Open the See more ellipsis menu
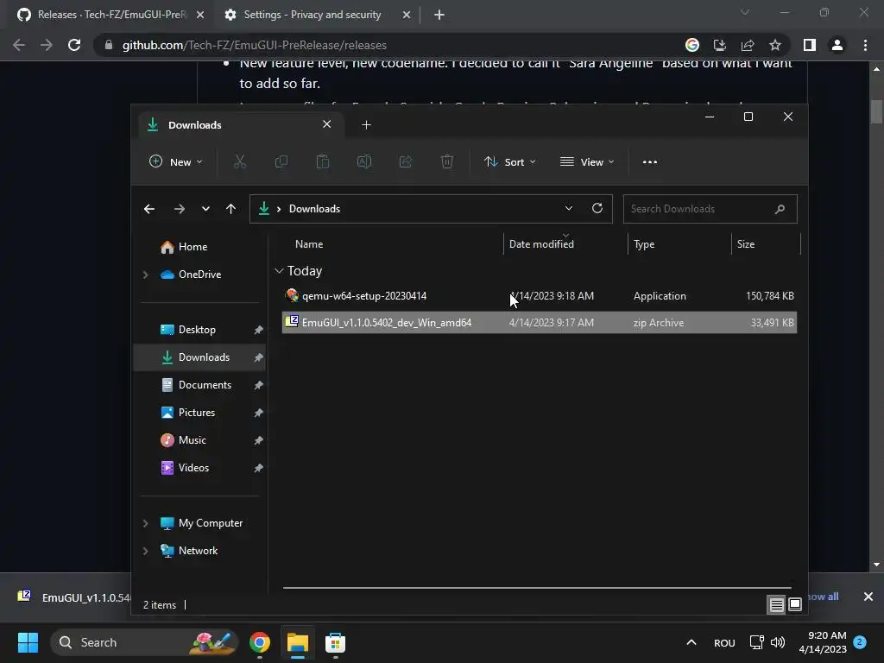The height and width of the screenshot is (663, 884). (x=649, y=161)
